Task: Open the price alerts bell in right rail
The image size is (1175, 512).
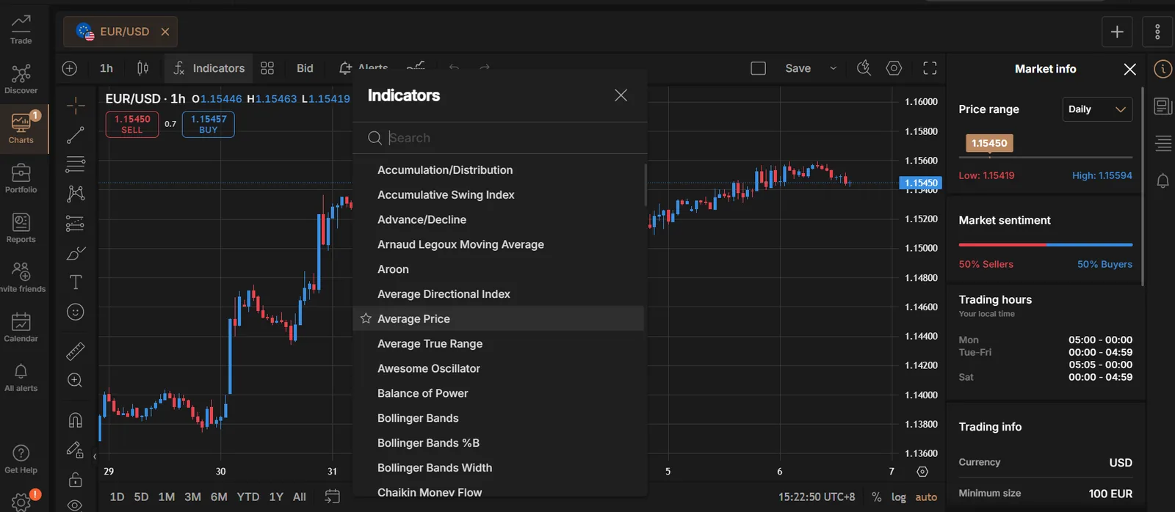Action: pos(1163,180)
